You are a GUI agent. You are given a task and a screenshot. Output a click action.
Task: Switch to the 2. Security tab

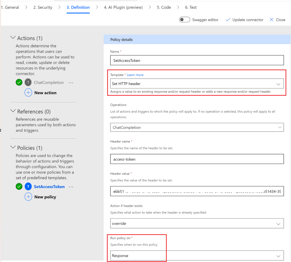43,7
